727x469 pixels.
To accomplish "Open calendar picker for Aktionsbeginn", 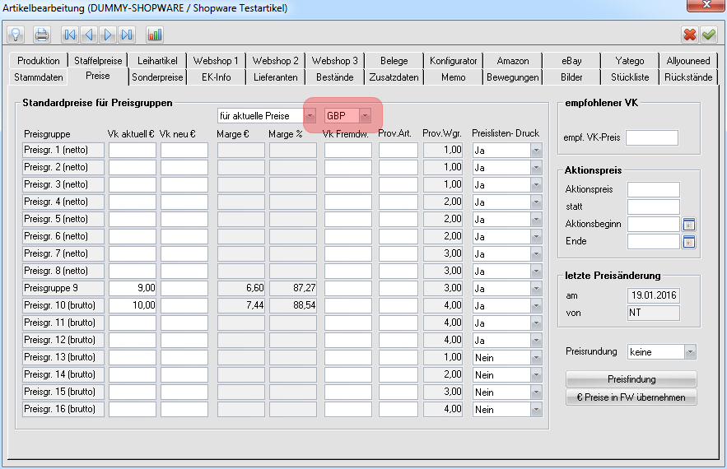I will pyautogui.click(x=689, y=225).
